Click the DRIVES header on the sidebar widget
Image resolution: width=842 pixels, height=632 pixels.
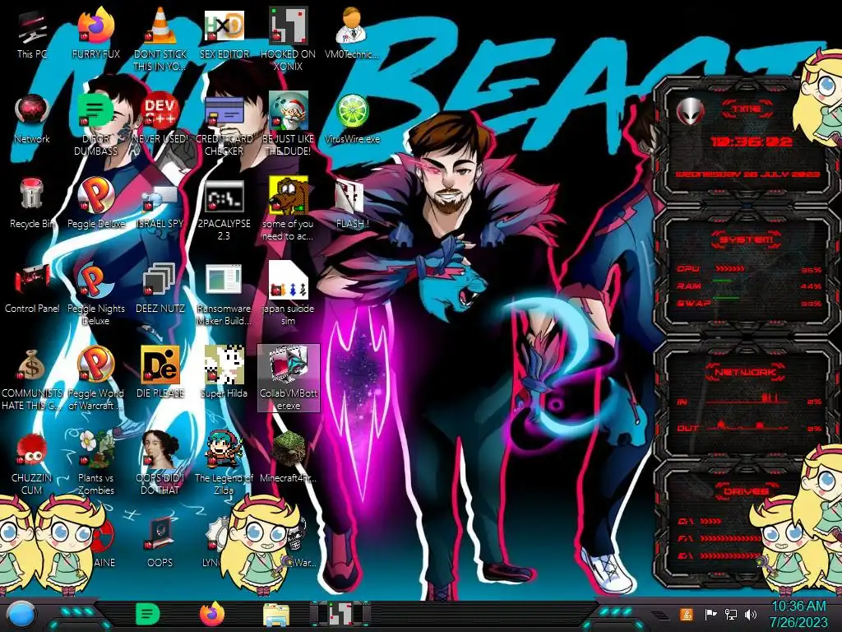pos(745,491)
